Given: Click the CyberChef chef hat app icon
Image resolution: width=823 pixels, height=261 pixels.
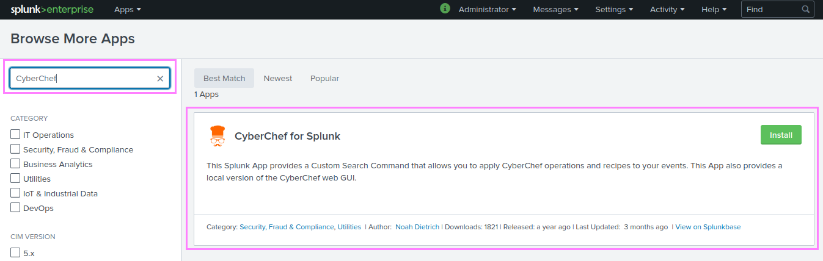Looking at the screenshot, I should 218,136.
